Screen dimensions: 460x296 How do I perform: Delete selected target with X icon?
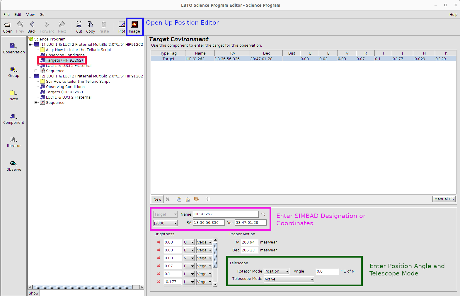(168, 199)
